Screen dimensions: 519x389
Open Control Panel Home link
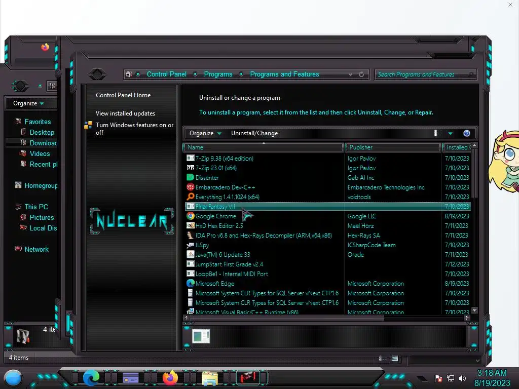123,95
